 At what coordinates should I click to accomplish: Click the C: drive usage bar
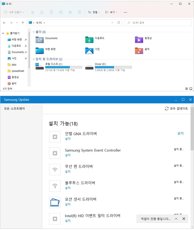point(63,67)
